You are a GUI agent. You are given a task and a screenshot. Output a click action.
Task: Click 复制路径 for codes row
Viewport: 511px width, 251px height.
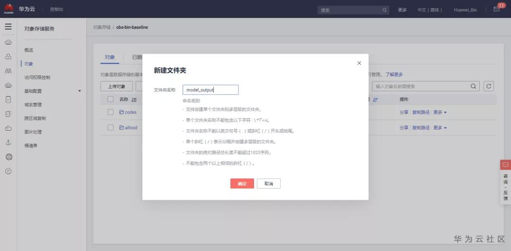pyautogui.click(x=421, y=112)
